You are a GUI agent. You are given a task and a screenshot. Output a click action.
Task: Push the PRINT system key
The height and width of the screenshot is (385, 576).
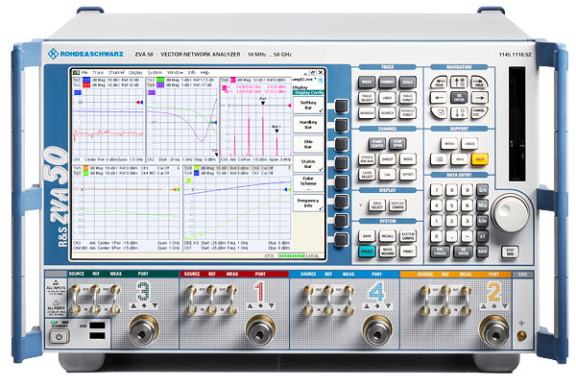click(x=407, y=252)
